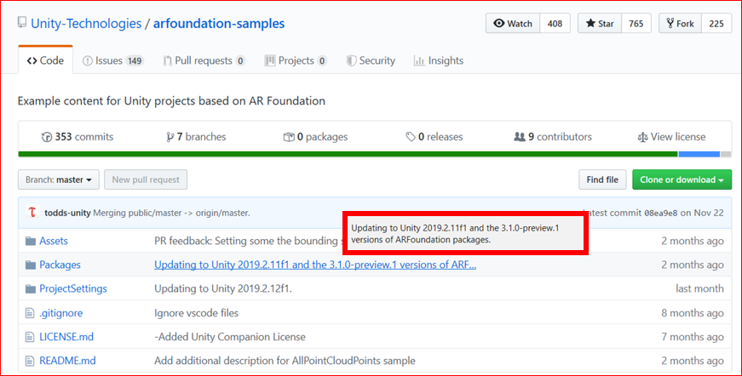Click the .gitignore file icon

(x=31, y=313)
